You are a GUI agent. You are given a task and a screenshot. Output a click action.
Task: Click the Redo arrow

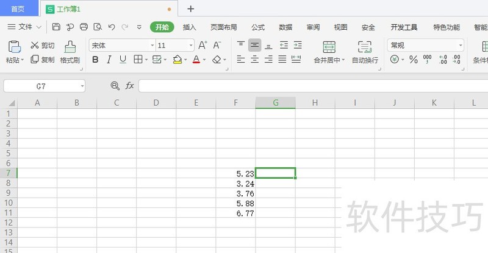click(x=125, y=27)
